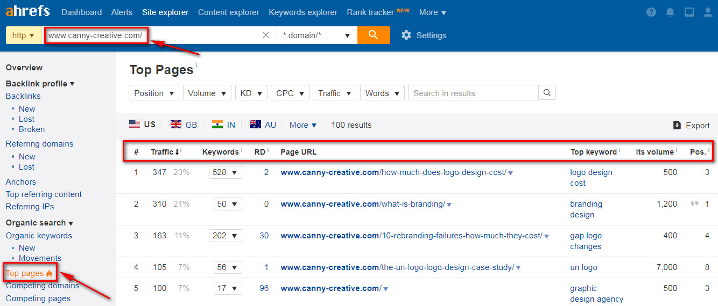718x306 pixels.
Task: Open the http protocol dropdown
Action: (x=24, y=35)
